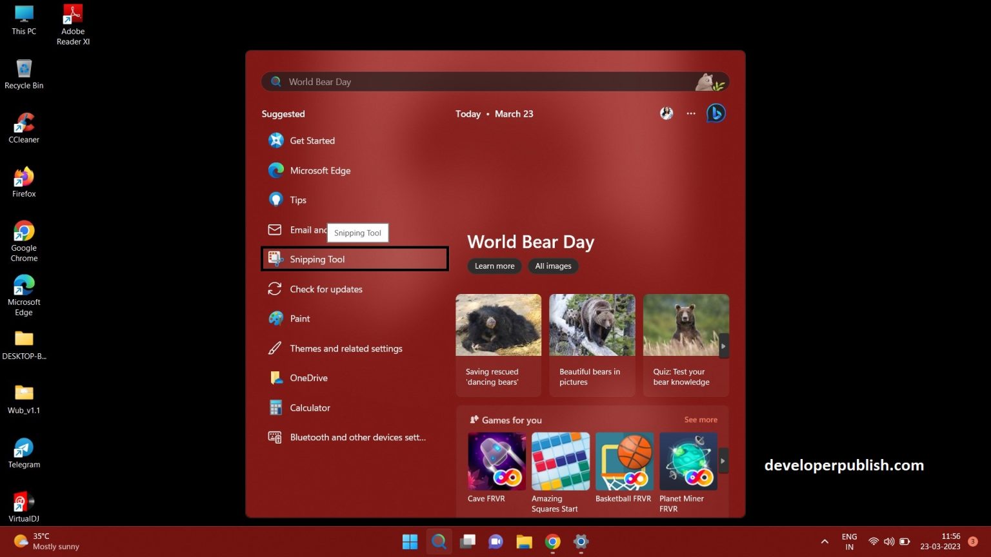
Task: Open Recycle Bin on the desktop
Action: (24, 69)
